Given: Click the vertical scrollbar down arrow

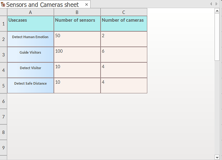Looking at the screenshot, I should 217,157.
